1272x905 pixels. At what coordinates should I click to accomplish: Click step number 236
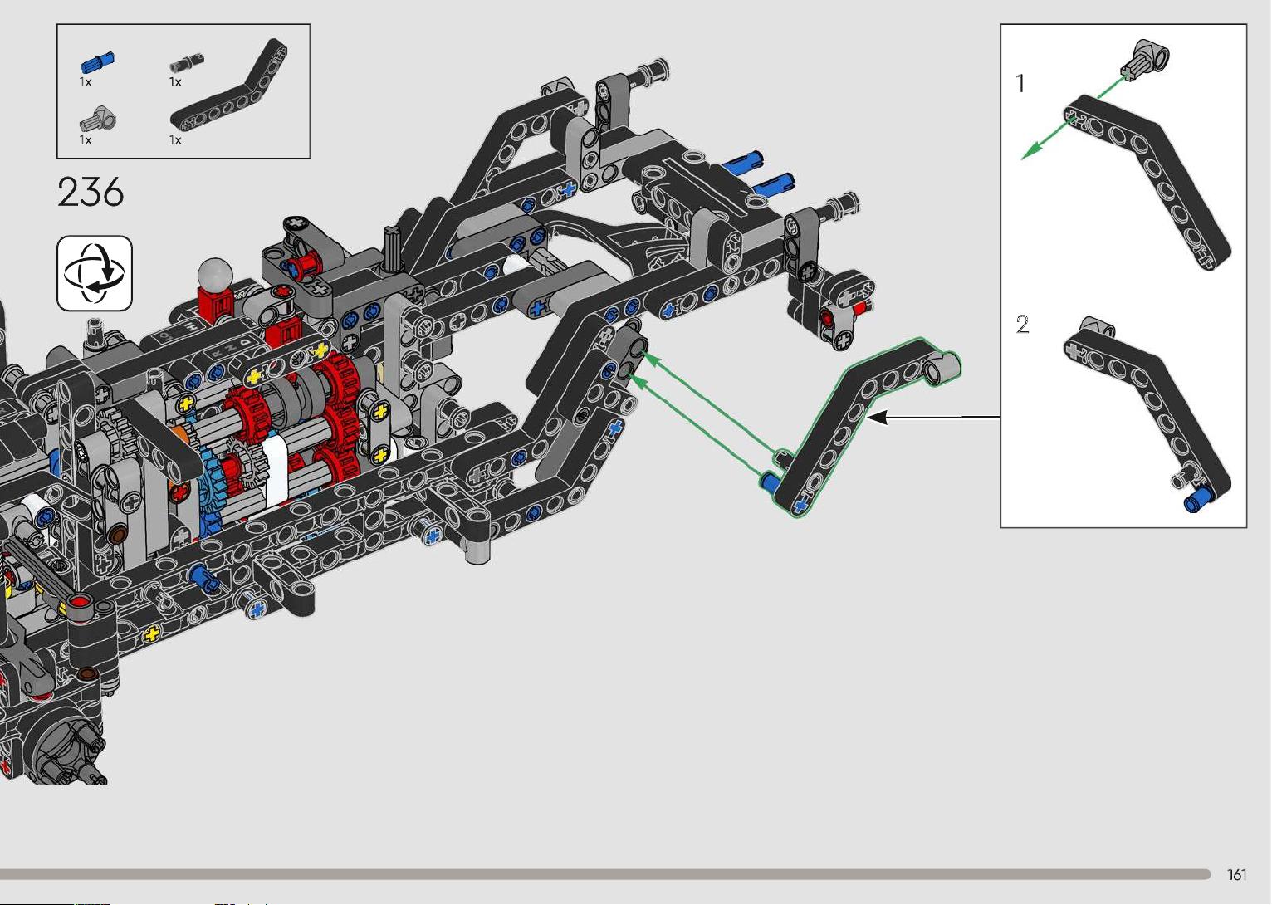(91, 193)
